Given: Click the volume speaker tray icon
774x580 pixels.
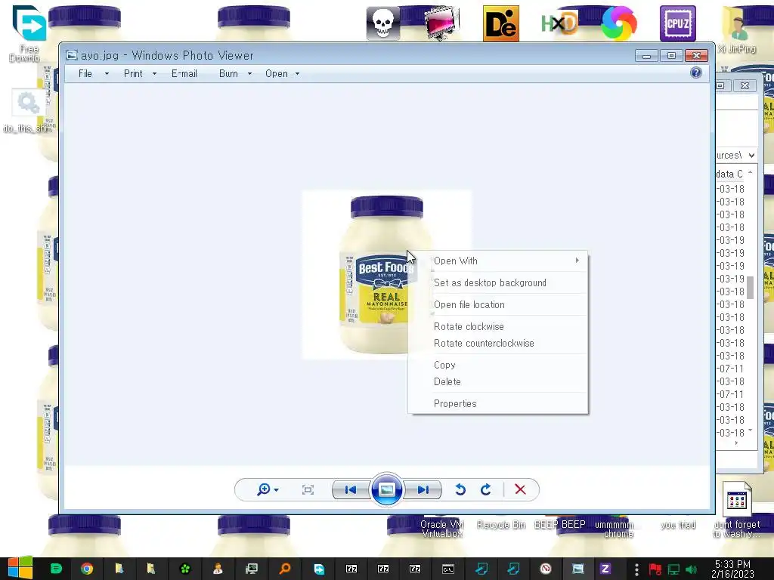Looking at the screenshot, I should click(x=691, y=569).
